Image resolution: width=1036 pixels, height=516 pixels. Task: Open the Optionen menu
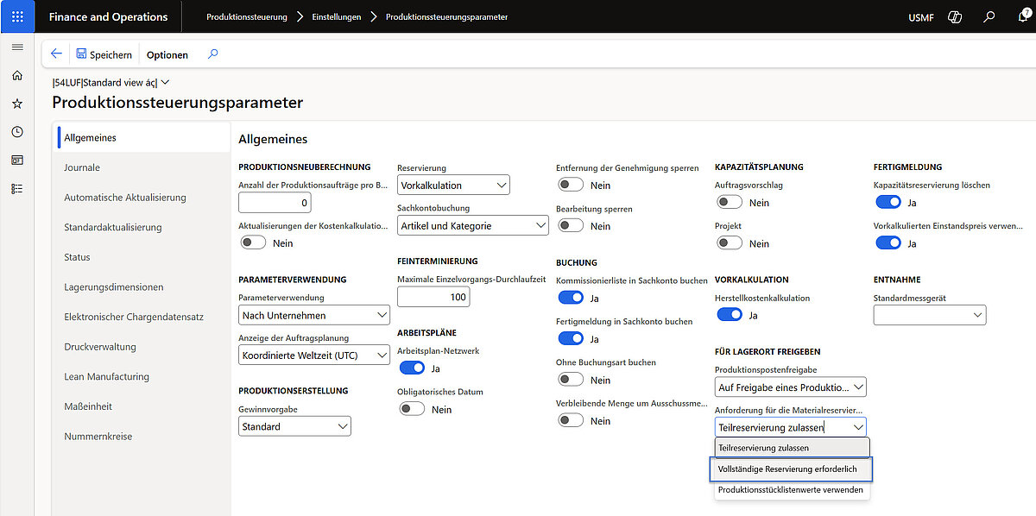click(x=167, y=53)
